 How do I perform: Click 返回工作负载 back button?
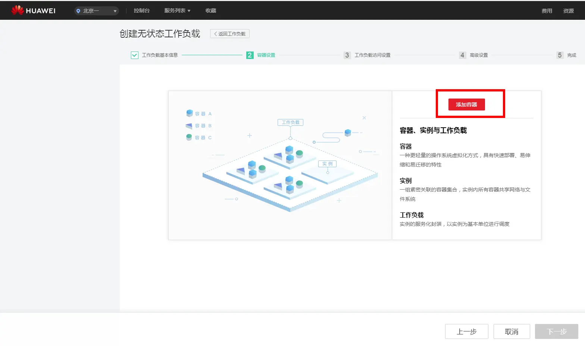(x=230, y=34)
